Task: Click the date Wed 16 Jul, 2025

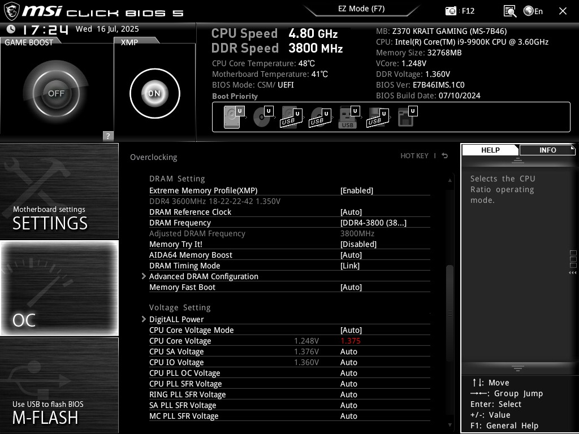Action: point(107,29)
